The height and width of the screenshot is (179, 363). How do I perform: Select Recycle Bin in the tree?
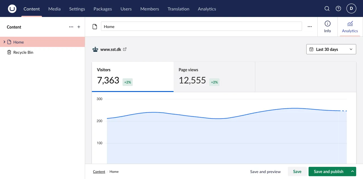(43, 52)
